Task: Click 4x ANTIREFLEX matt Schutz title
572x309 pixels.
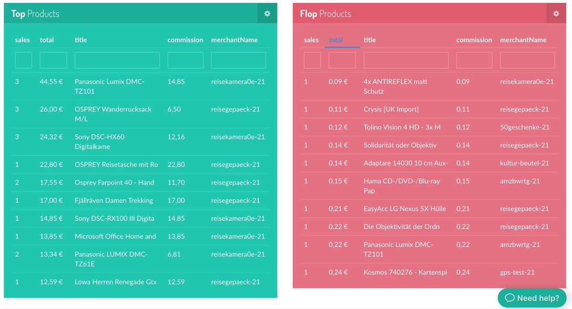Action: pyautogui.click(x=396, y=86)
